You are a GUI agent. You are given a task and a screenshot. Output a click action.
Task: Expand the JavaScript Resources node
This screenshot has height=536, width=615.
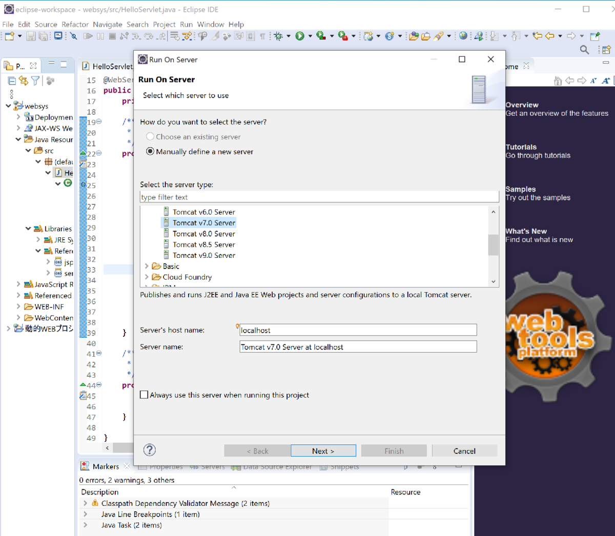pos(18,284)
